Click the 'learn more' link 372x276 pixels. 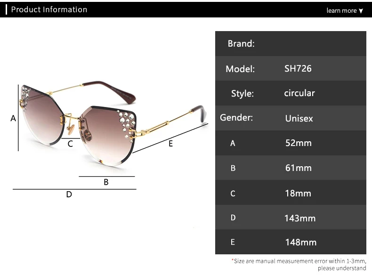tap(341, 10)
